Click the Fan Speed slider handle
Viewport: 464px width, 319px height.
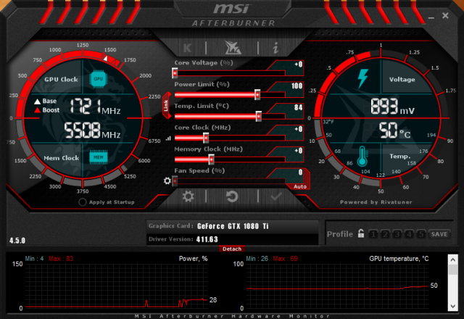[x=175, y=181]
